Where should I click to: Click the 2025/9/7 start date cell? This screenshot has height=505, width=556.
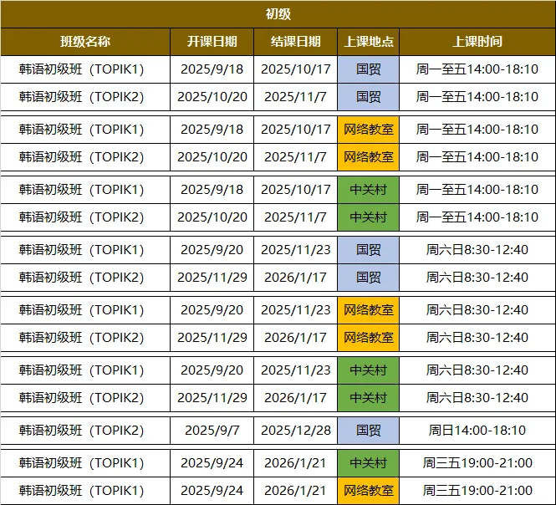pos(212,431)
